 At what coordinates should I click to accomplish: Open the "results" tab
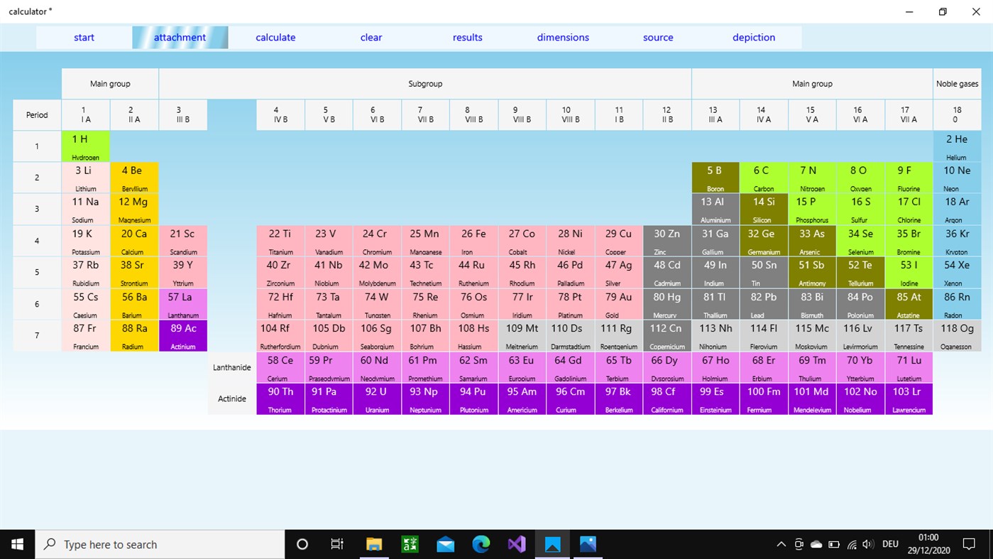467,37
